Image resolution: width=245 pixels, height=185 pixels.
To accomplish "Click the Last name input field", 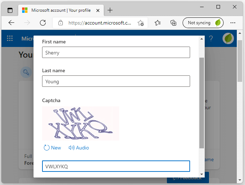I will tap(116, 81).
